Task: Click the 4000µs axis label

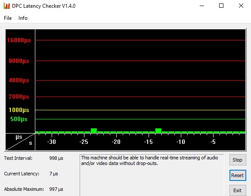Action: 19,80
